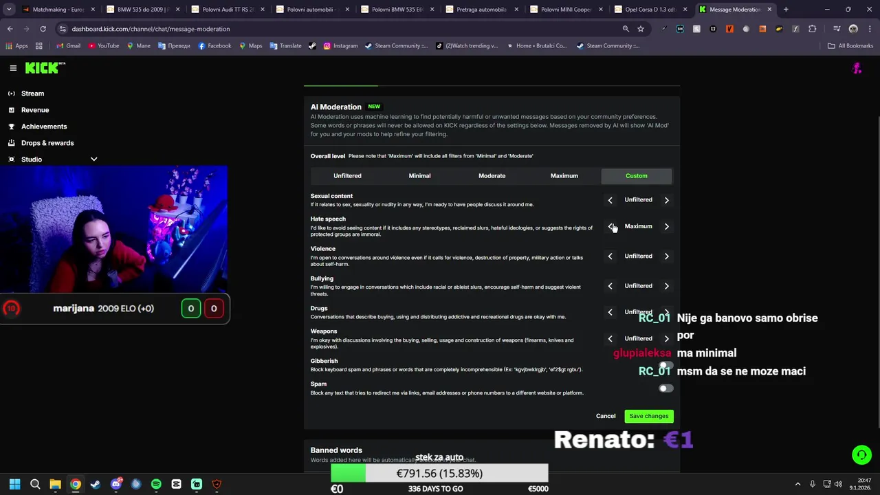This screenshot has height=495, width=880.
Task: Lower the Sexual content filter level
Action: 610,200
